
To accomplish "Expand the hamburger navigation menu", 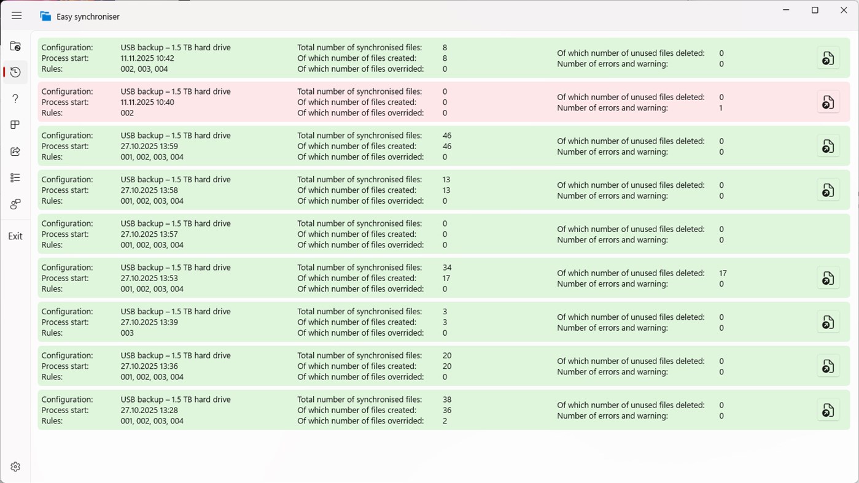I will (x=17, y=16).
